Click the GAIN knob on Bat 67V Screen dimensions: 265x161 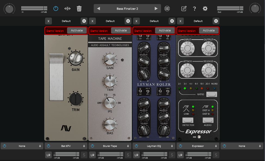[x=75, y=58]
